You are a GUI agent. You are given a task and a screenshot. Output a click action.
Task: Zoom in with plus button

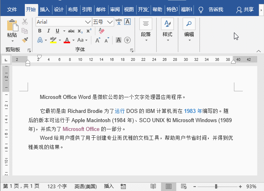240,187
